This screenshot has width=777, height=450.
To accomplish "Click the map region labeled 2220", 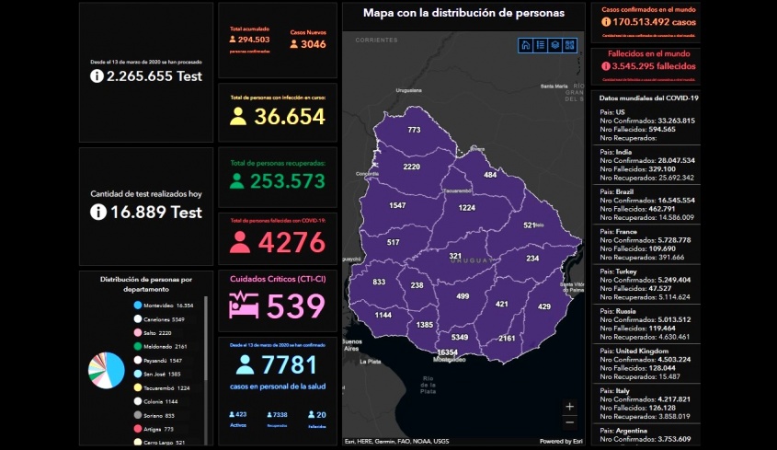I will coord(411,167).
